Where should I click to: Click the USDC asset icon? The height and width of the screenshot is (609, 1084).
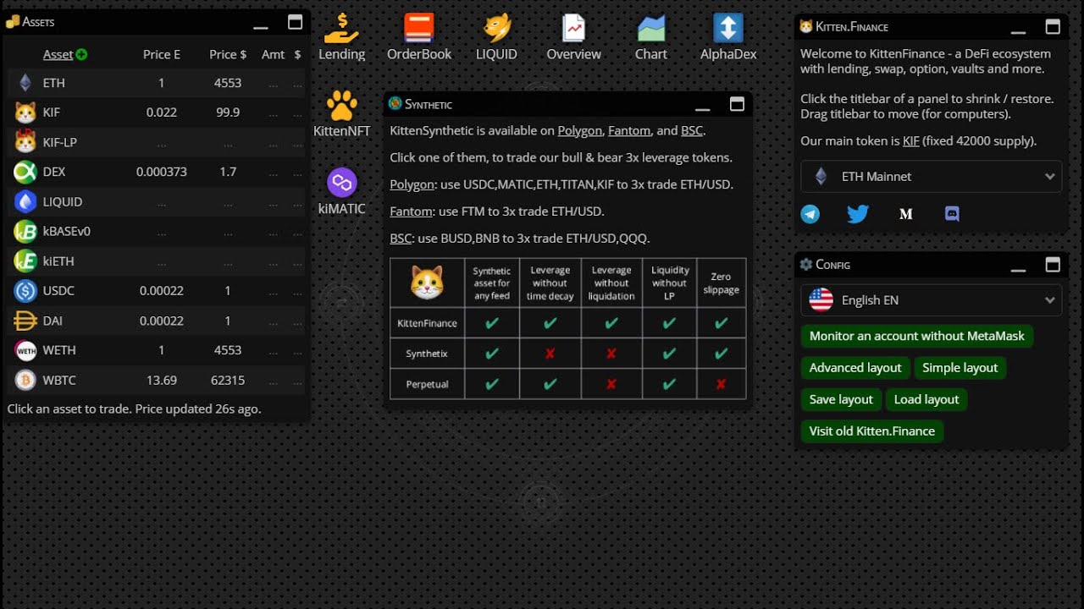pyautogui.click(x=25, y=291)
